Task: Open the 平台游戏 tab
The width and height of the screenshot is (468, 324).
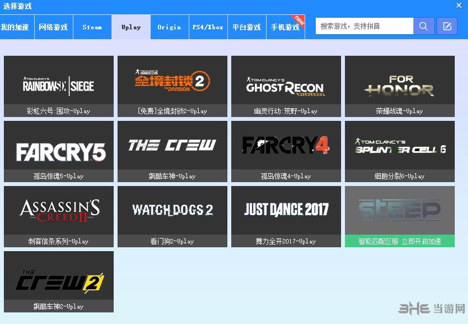Action: click(247, 27)
